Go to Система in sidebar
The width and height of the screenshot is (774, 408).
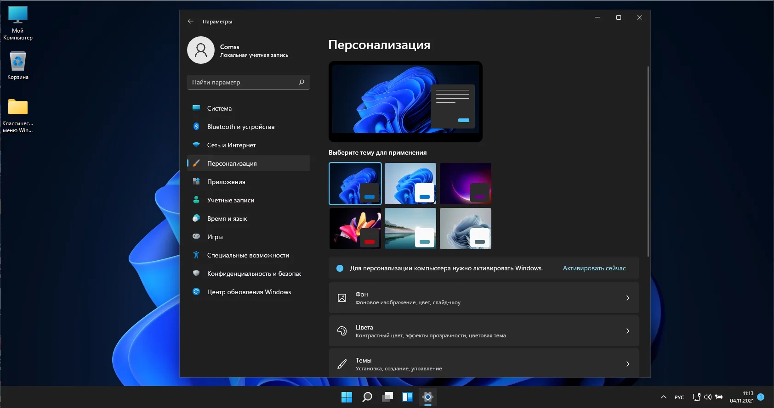(x=219, y=108)
